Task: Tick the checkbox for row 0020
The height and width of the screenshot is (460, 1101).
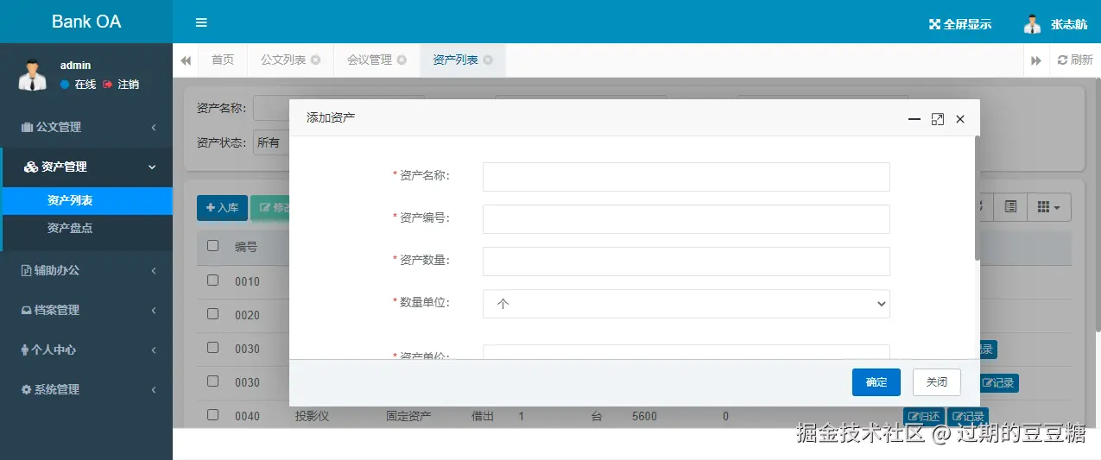Action: coord(213,314)
